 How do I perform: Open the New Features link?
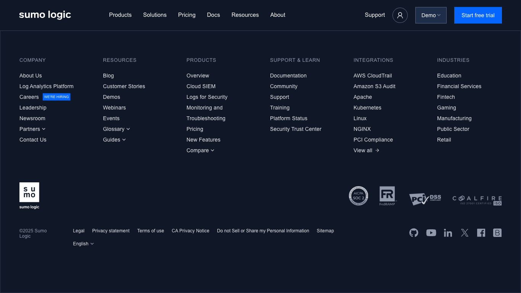pos(203,140)
